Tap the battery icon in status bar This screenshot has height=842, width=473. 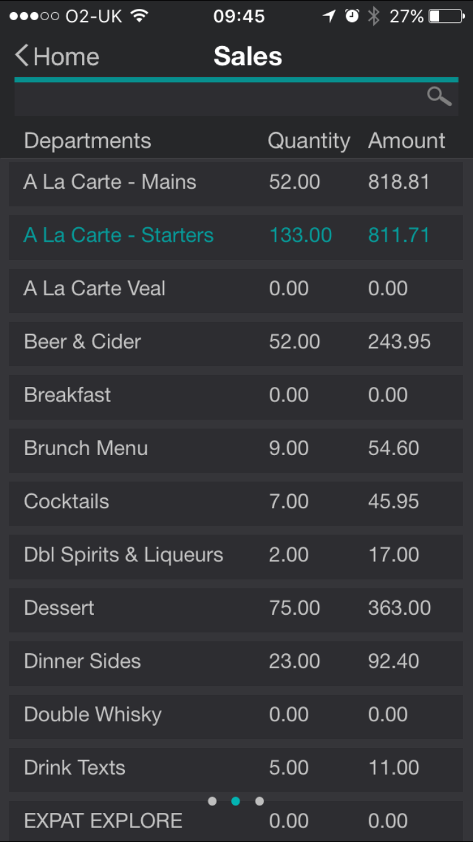[447, 16]
